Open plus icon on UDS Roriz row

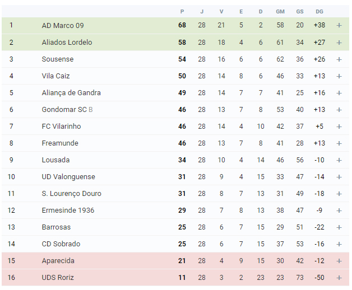[x=339, y=278]
